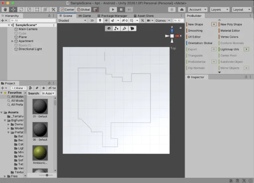Select the Hand tool in toolbar
Image resolution: width=254 pixels, height=183 pixels.
(x=5, y=10)
